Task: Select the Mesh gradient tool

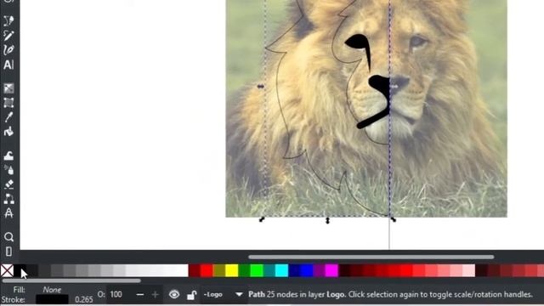Action: click(x=8, y=103)
